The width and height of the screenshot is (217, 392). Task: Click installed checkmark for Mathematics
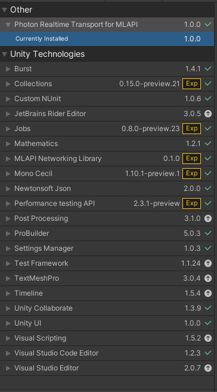[208, 143]
